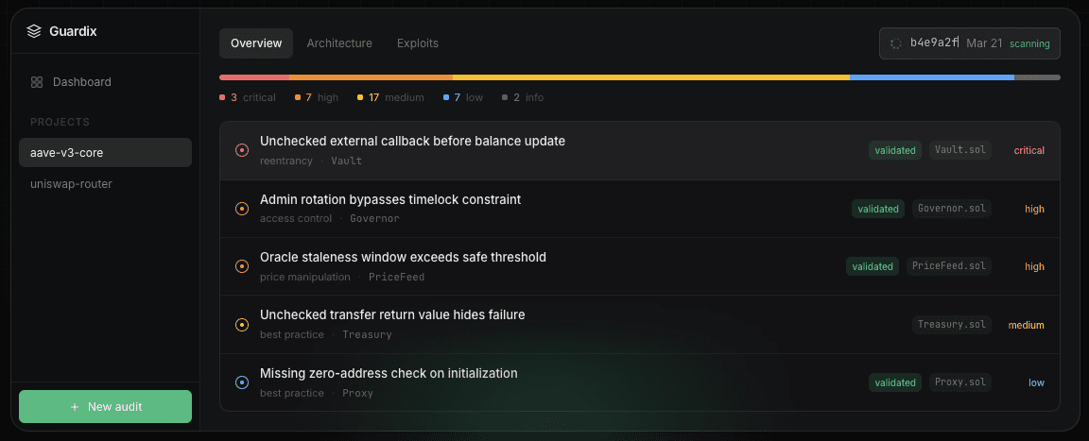Click the orange circle beside Oracle staleness finding
This screenshot has height=441, width=1089.
tap(241, 266)
